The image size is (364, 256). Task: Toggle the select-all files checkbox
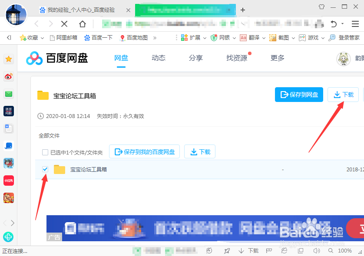tap(45, 152)
